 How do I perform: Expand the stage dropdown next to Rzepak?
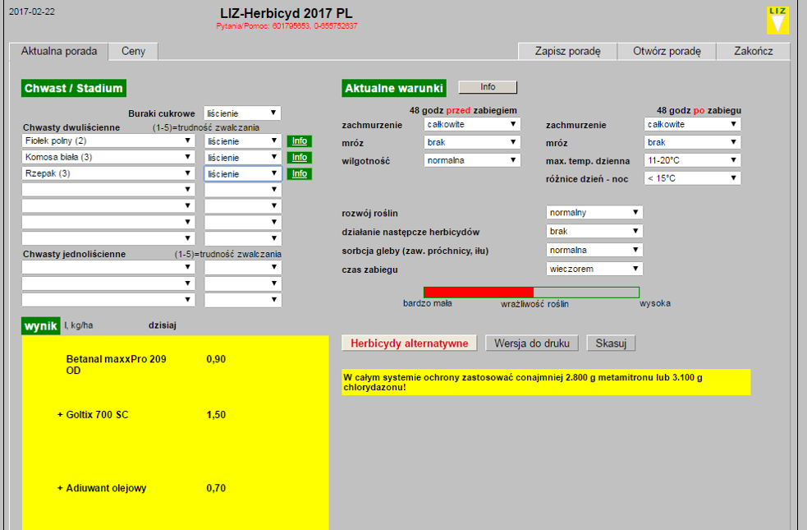(x=242, y=174)
